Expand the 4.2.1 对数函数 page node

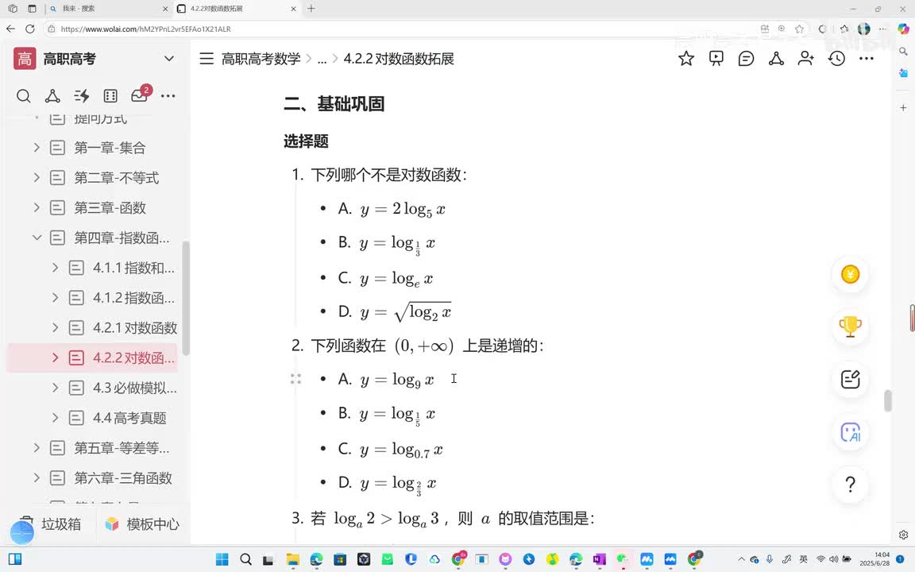(x=56, y=327)
